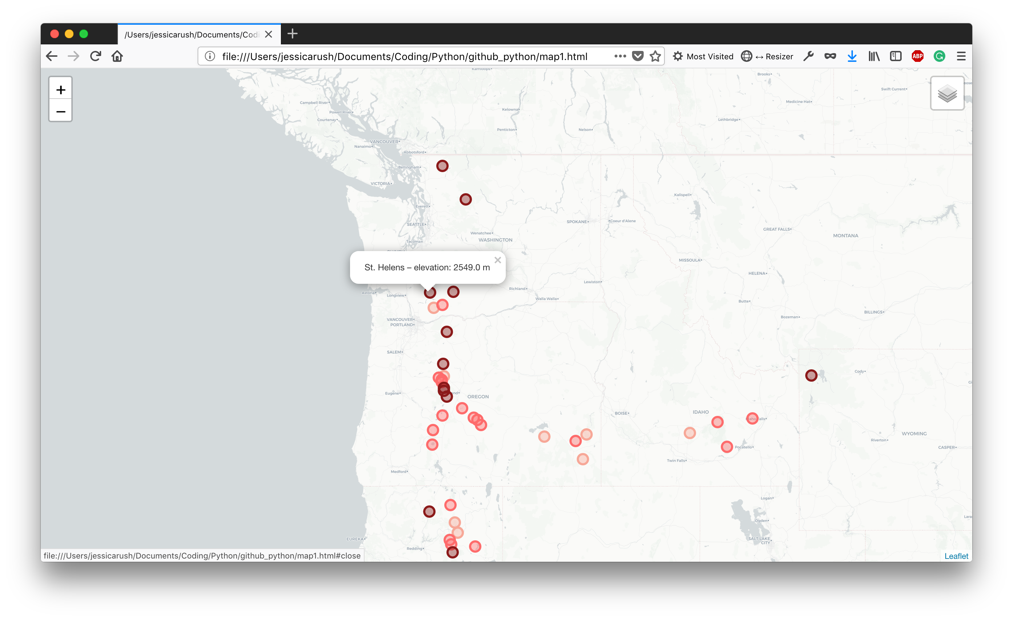Go back to previous page
1013x620 pixels.
(52, 56)
